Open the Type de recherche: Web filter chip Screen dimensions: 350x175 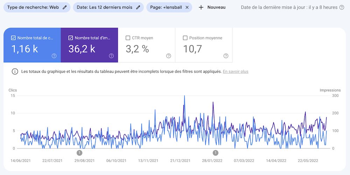coord(37,7)
